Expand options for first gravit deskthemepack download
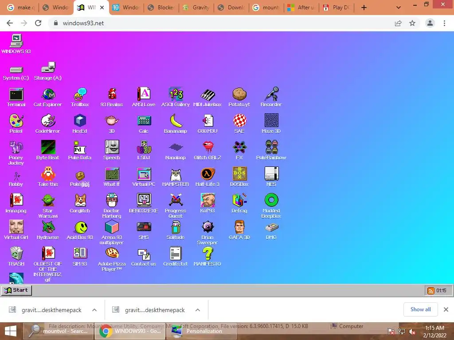Viewport: 454px width, 340px height. [94, 310]
